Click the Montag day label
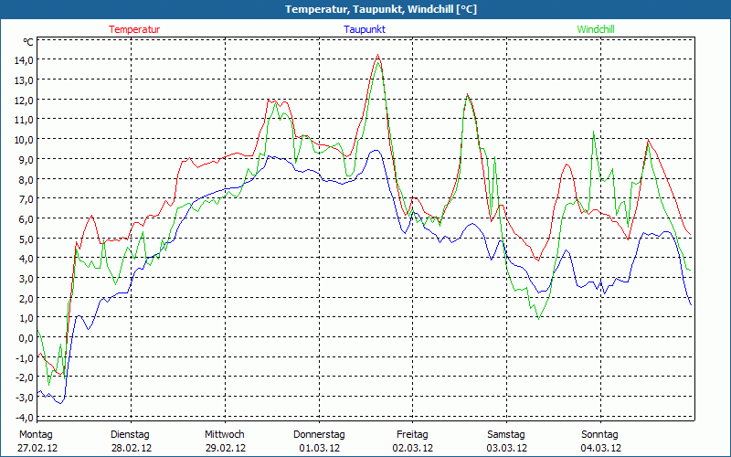This screenshot has height=457, width=731. [x=36, y=435]
